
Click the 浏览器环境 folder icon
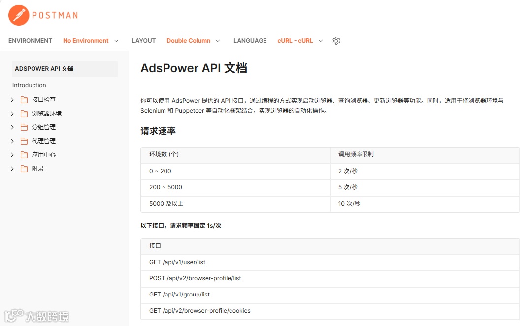tap(24, 114)
